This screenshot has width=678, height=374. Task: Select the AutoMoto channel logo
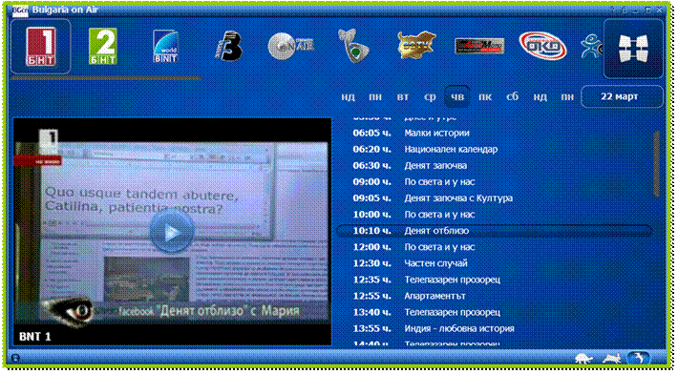[x=479, y=46]
